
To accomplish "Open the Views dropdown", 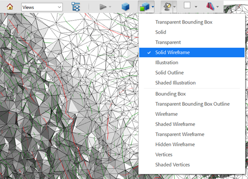I will coord(42,7).
